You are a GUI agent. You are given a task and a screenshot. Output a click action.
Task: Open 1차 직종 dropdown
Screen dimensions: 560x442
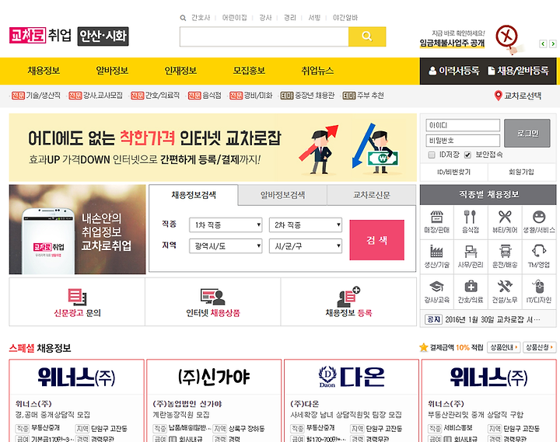(x=226, y=225)
